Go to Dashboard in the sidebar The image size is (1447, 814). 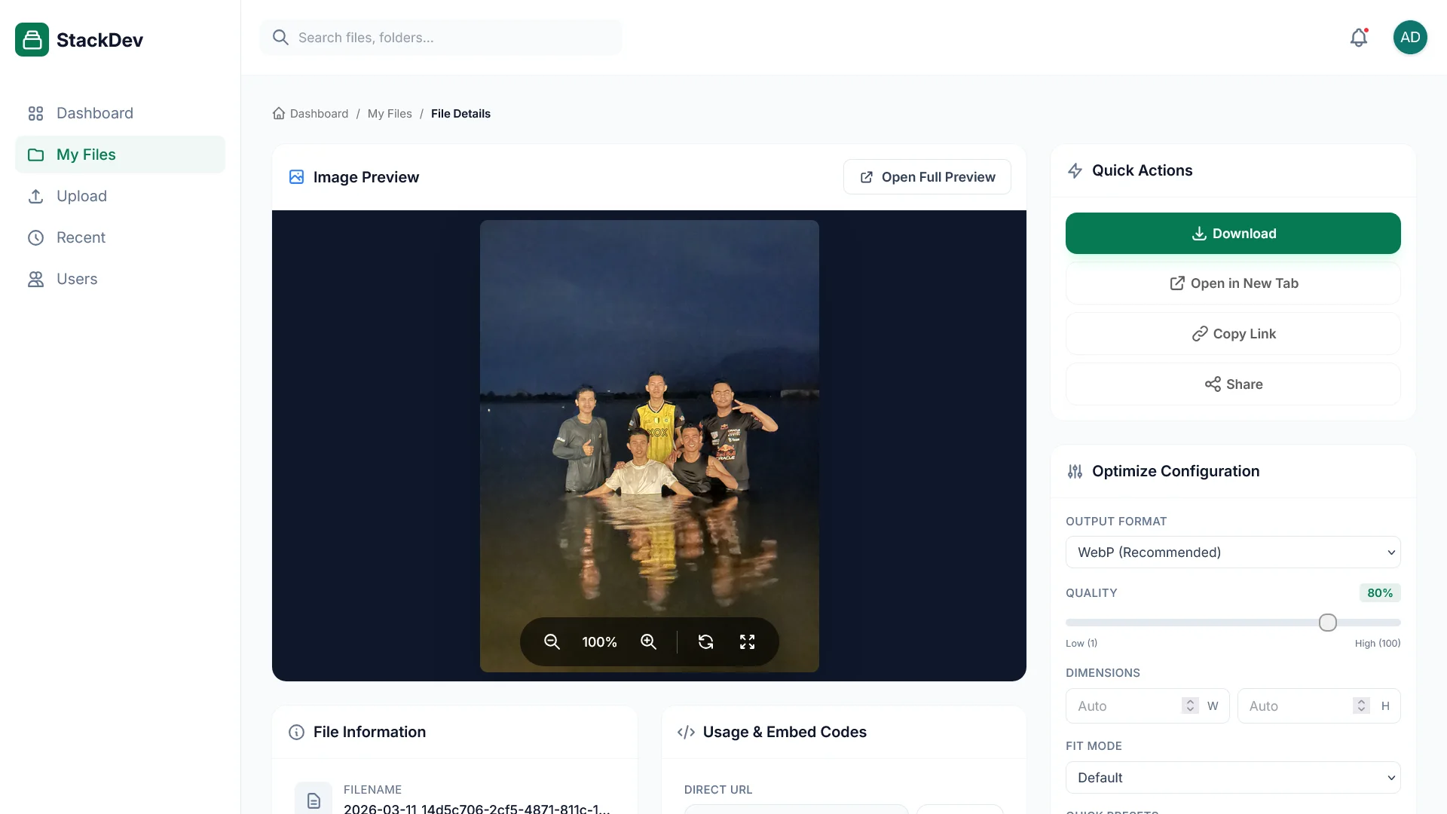coord(94,113)
